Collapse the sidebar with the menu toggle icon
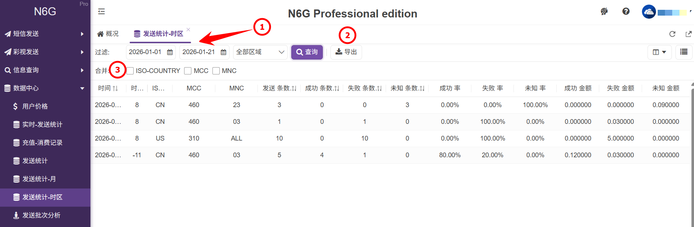This screenshot has width=694, height=227. point(101,12)
